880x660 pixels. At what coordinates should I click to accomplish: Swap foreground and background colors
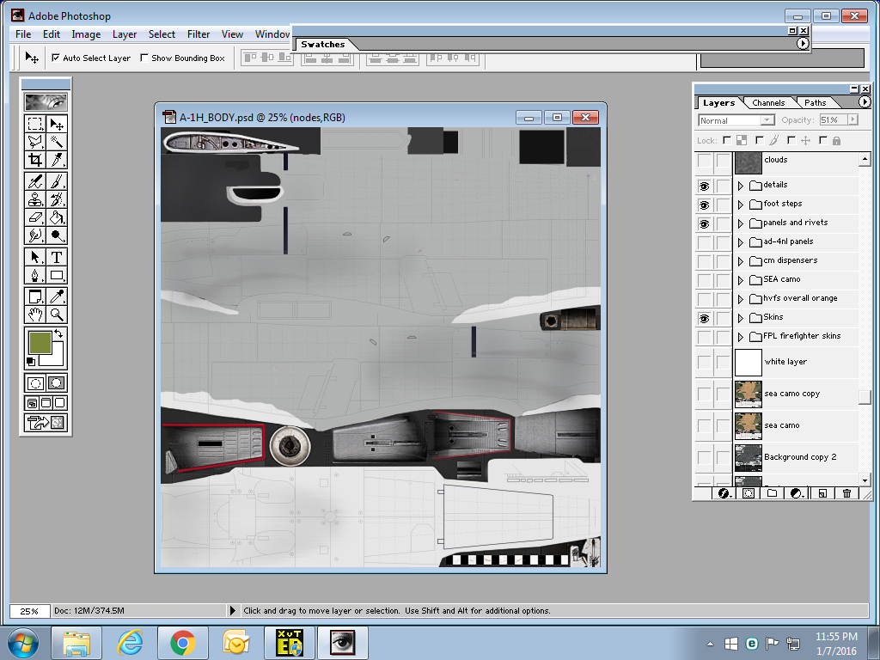pos(58,334)
